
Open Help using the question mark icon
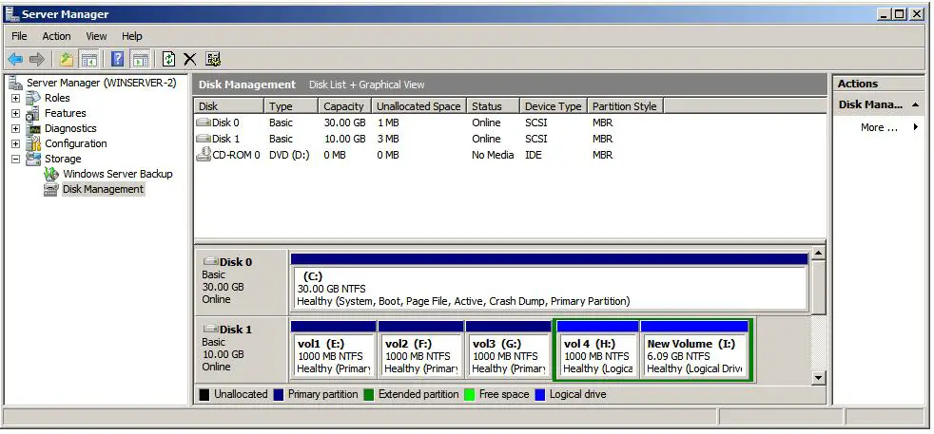(x=118, y=59)
